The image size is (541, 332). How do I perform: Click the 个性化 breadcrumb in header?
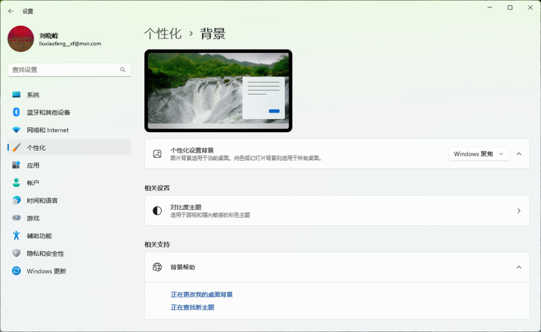click(162, 34)
